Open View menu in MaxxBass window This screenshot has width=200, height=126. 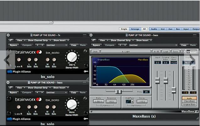(103, 40)
